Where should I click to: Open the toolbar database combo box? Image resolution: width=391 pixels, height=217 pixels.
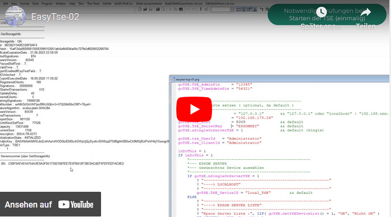pyautogui.click(x=223, y=9)
